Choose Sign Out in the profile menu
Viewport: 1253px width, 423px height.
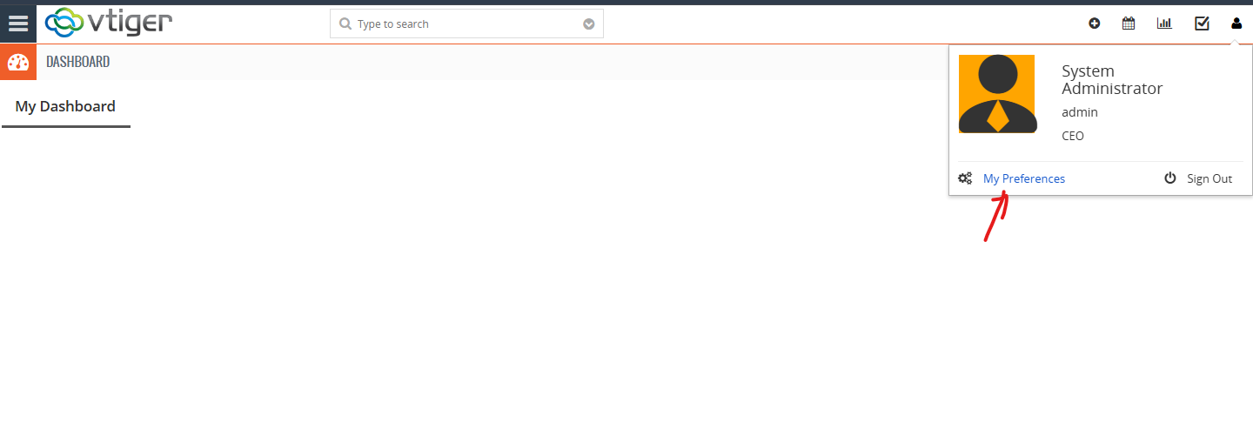point(1209,178)
